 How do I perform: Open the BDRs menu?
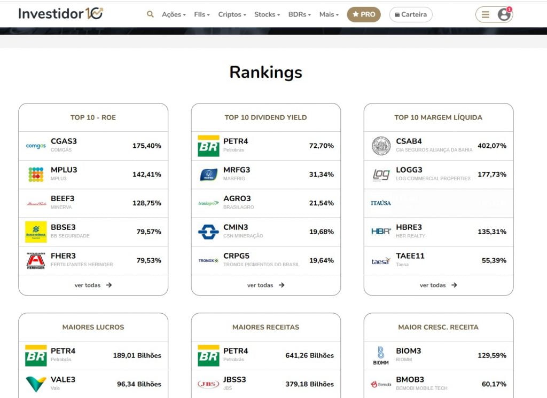299,14
